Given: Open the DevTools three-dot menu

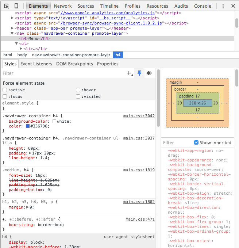Looking at the screenshot, I should coord(223,6).
